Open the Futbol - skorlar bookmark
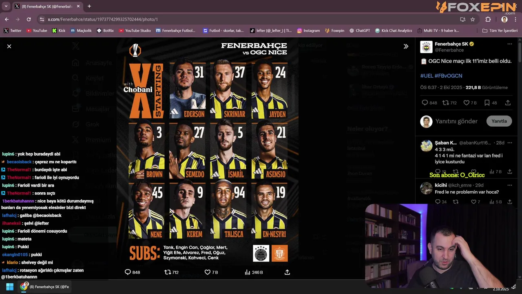522x294 pixels. pos(223,31)
